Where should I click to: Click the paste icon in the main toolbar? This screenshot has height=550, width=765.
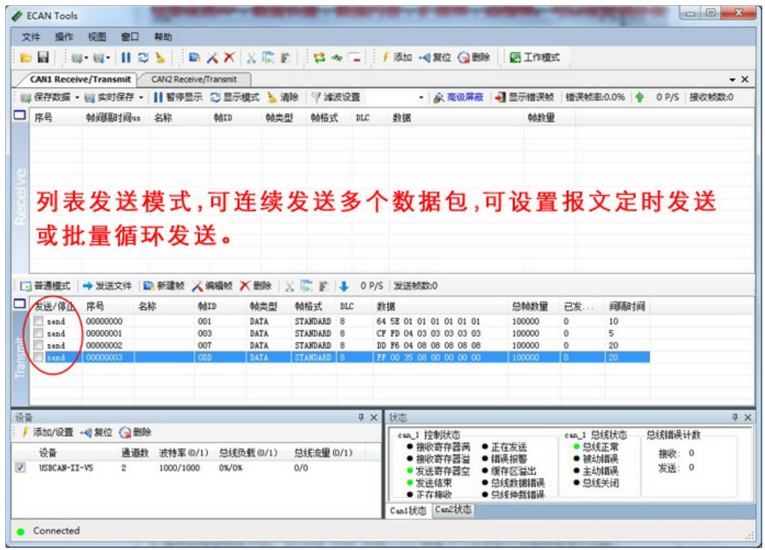[285, 57]
